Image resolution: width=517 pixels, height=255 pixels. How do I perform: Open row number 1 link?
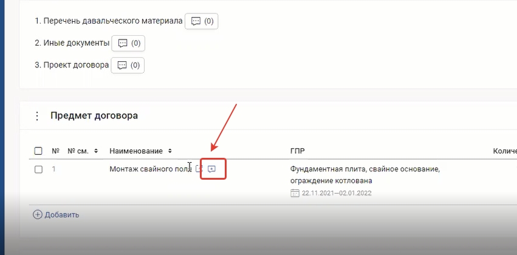[x=53, y=169]
